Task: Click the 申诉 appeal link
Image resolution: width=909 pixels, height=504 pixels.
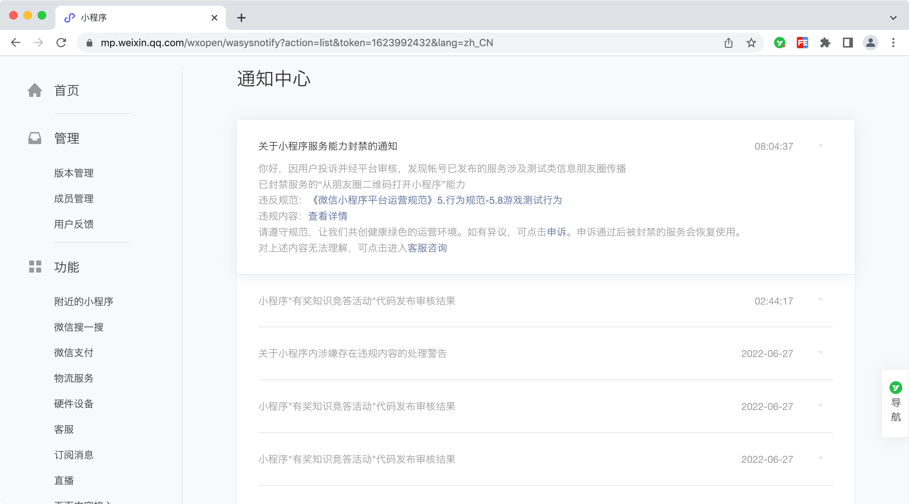Action: coord(556,232)
